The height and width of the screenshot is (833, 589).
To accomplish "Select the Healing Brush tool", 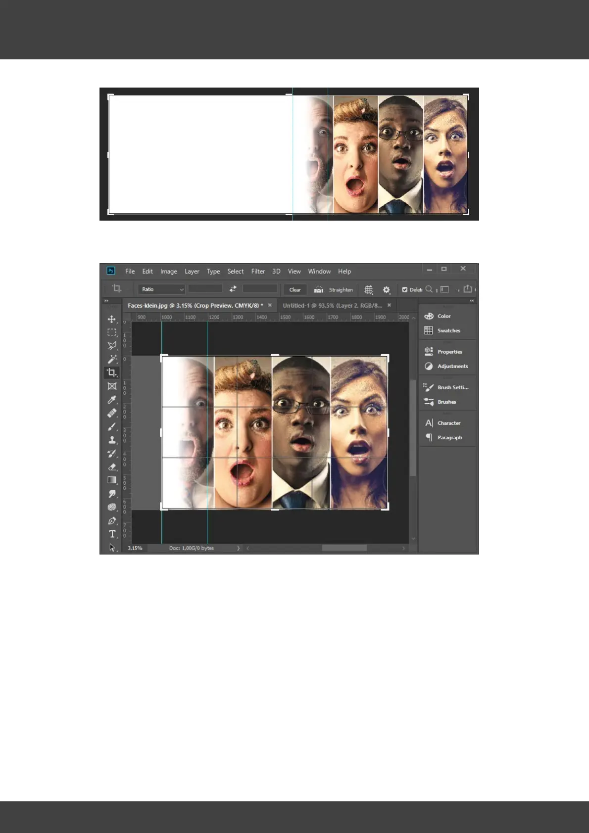I will pyautogui.click(x=112, y=413).
